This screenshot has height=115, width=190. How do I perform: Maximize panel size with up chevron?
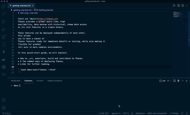point(183,81)
